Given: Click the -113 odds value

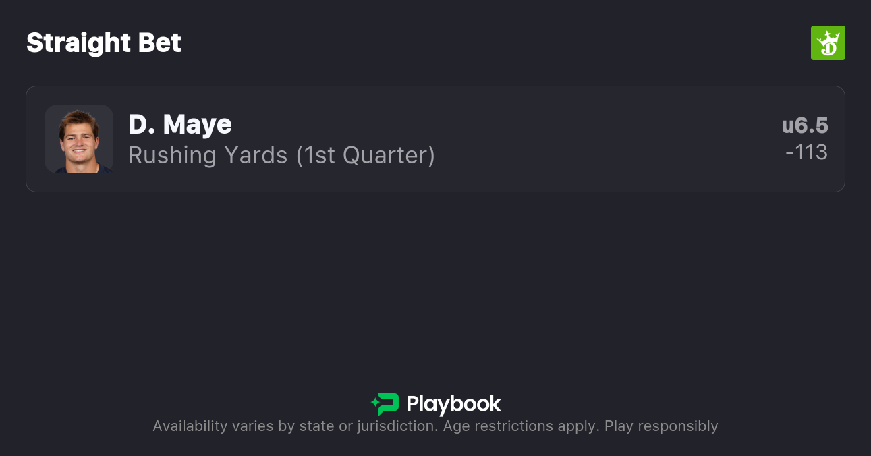Looking at the screenshot, I should [x=806, y=152].
